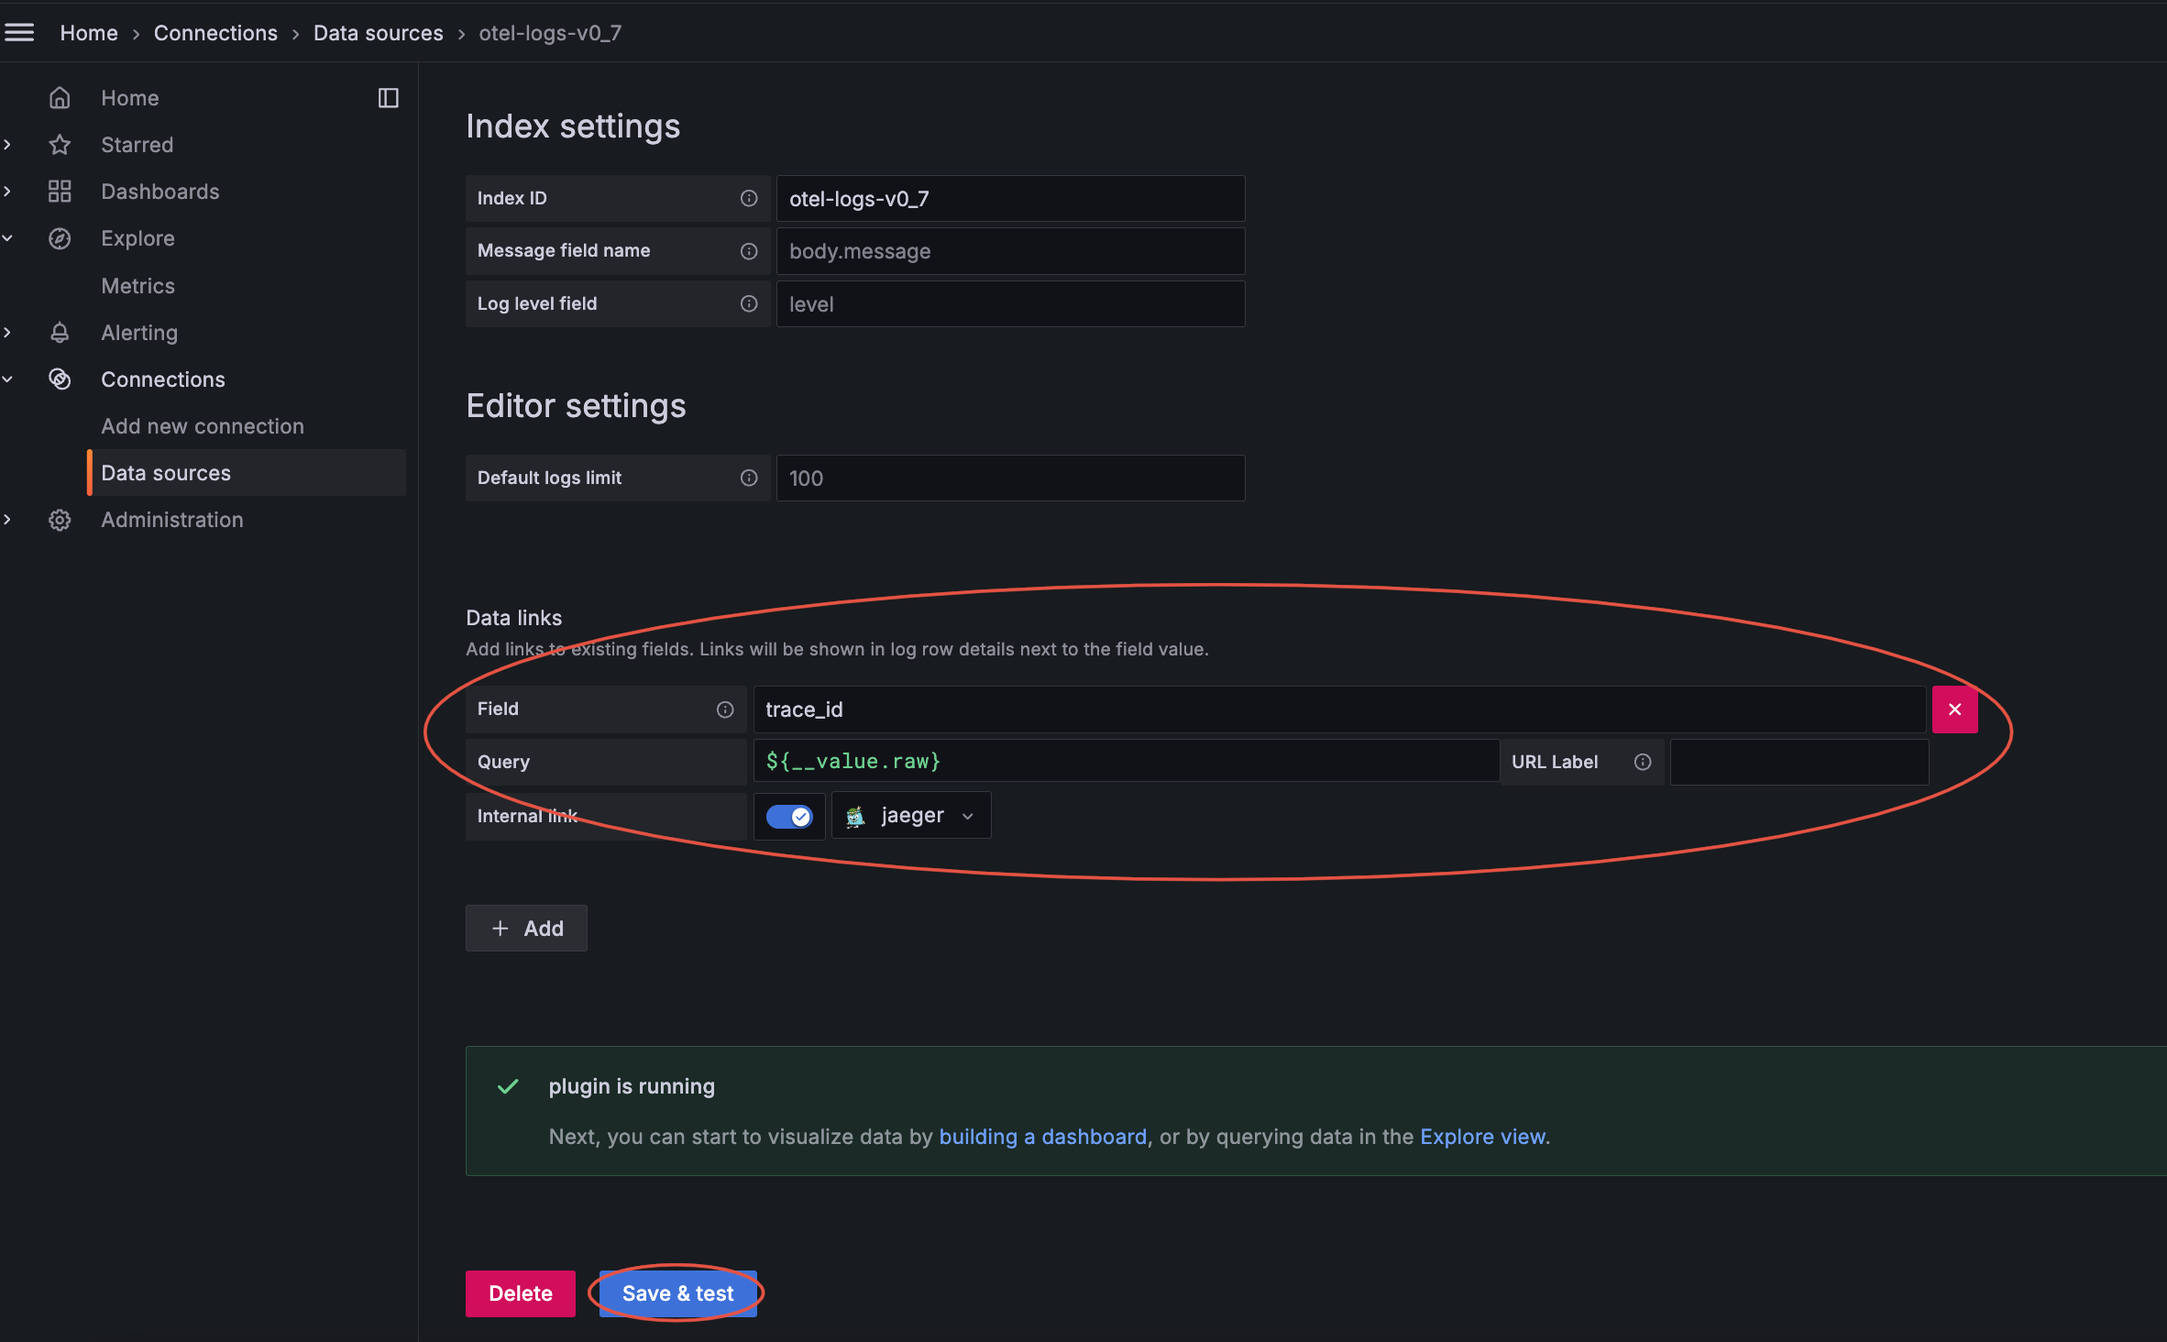
Task: Click the Explore section icon
Action: click(59, 236)
